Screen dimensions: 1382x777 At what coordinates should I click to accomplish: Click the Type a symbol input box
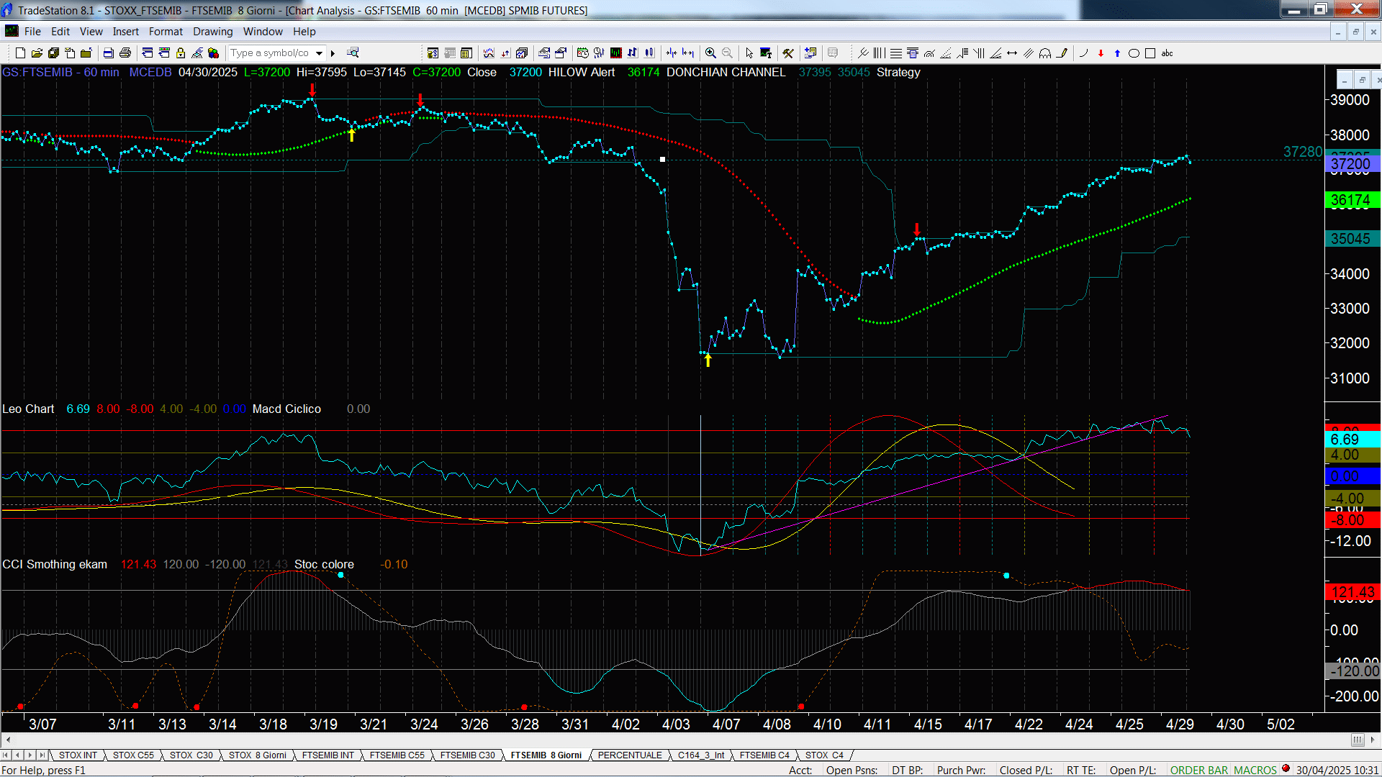click(271, 53)
